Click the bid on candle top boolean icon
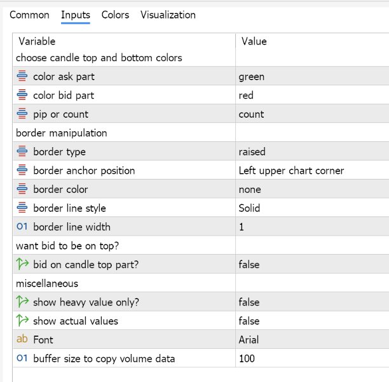This screenshot has width=389, height=382. [x=22, y=264]
